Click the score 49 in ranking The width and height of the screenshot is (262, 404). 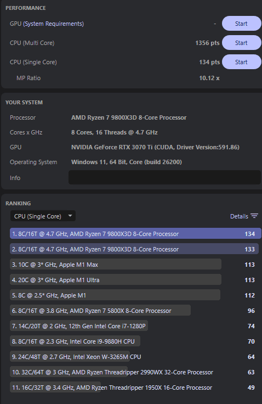pyautogui.click(x=251, y=388)
